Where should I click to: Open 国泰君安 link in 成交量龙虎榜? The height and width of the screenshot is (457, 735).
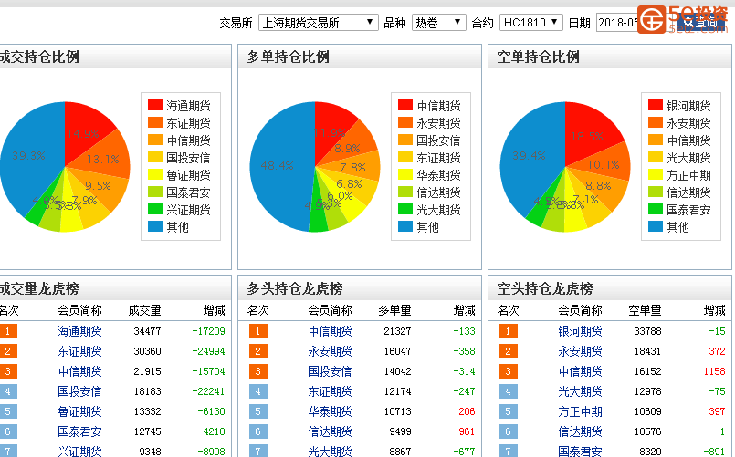pyautogui.click(x=79, y=431)
